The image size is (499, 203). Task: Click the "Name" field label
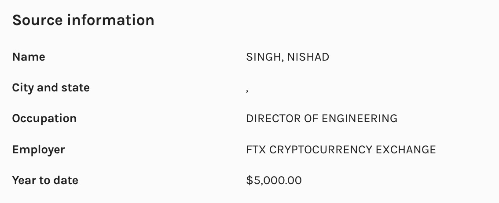[x=29, y=57]
